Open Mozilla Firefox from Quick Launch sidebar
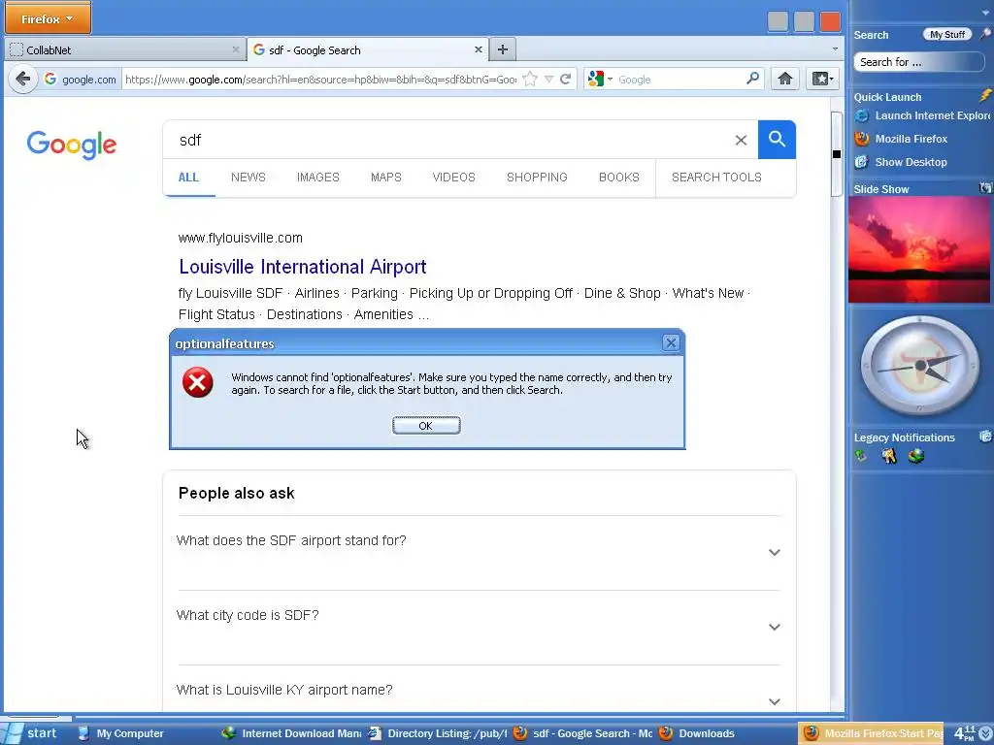Screen dimensions: 994x745 901,139
